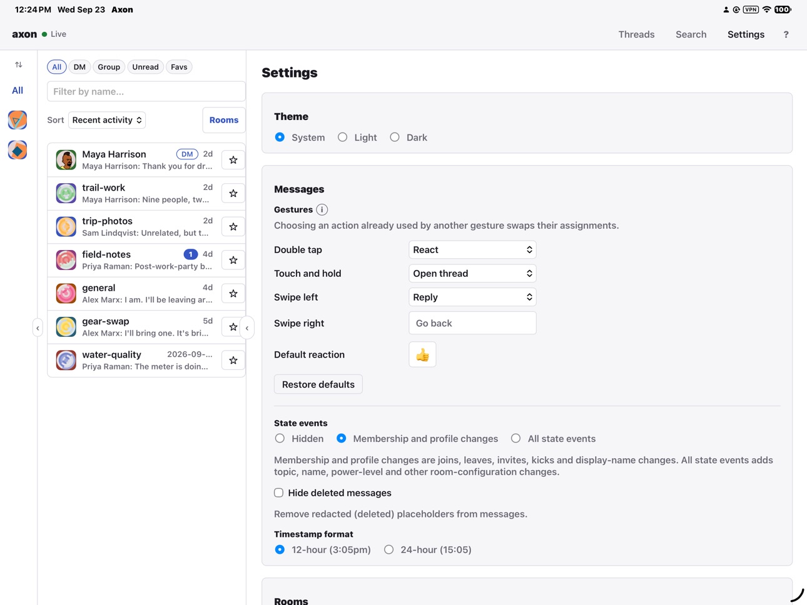This screenshot has width=807, height=605.
Task: Open the blue diamond space icon
Action: tap(18, 150)
